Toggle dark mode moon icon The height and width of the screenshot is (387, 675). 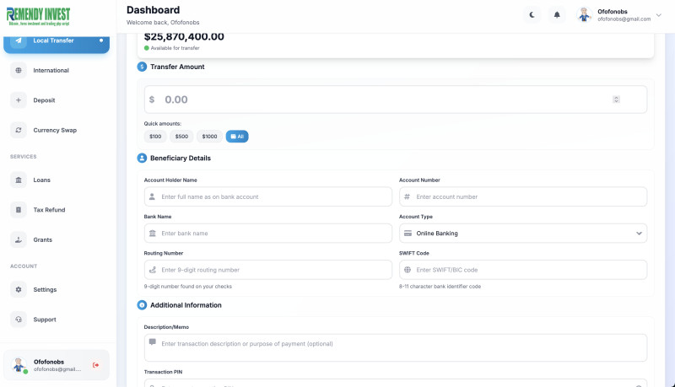tap(532, 14)
